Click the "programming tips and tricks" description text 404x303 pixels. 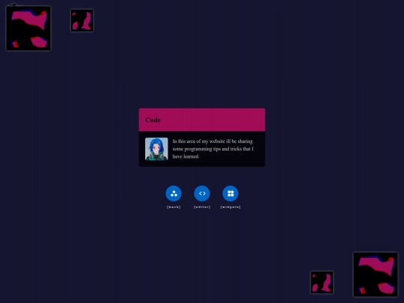[x=212, y=149]
